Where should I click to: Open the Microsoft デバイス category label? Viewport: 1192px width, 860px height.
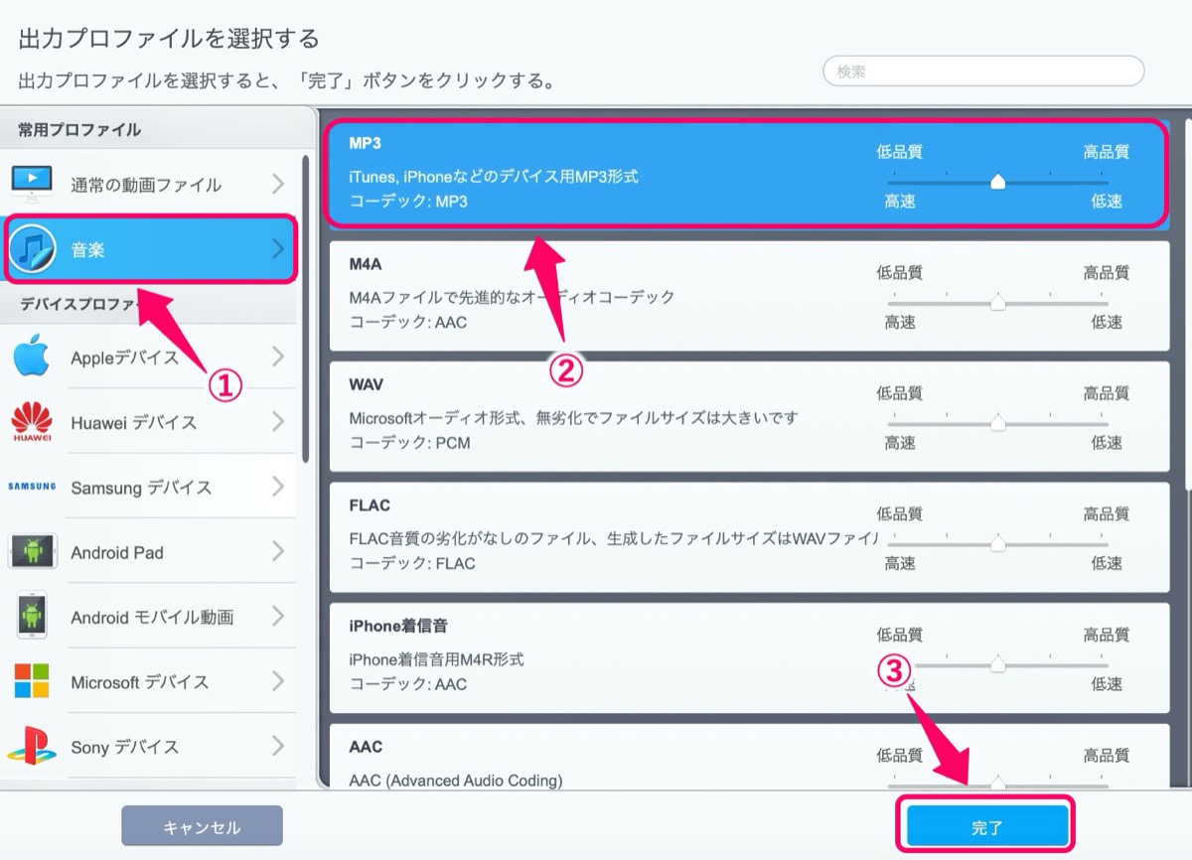pyautogui.click(x=140, y=682)
